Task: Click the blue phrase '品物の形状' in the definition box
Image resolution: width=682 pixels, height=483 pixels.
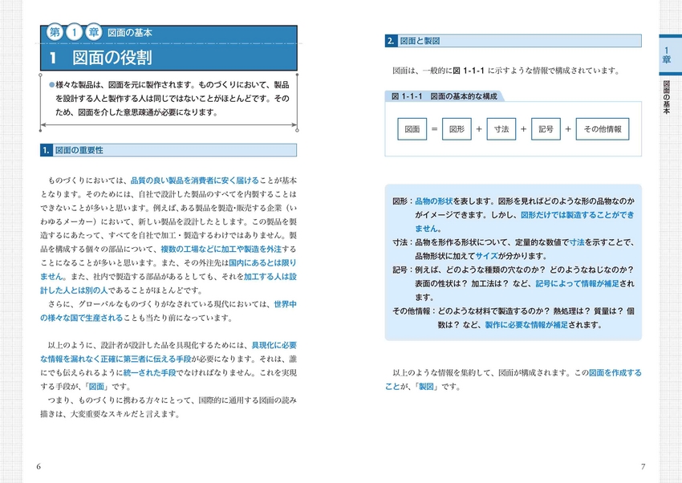Action: pyautogui.click(x=434, y=201)
